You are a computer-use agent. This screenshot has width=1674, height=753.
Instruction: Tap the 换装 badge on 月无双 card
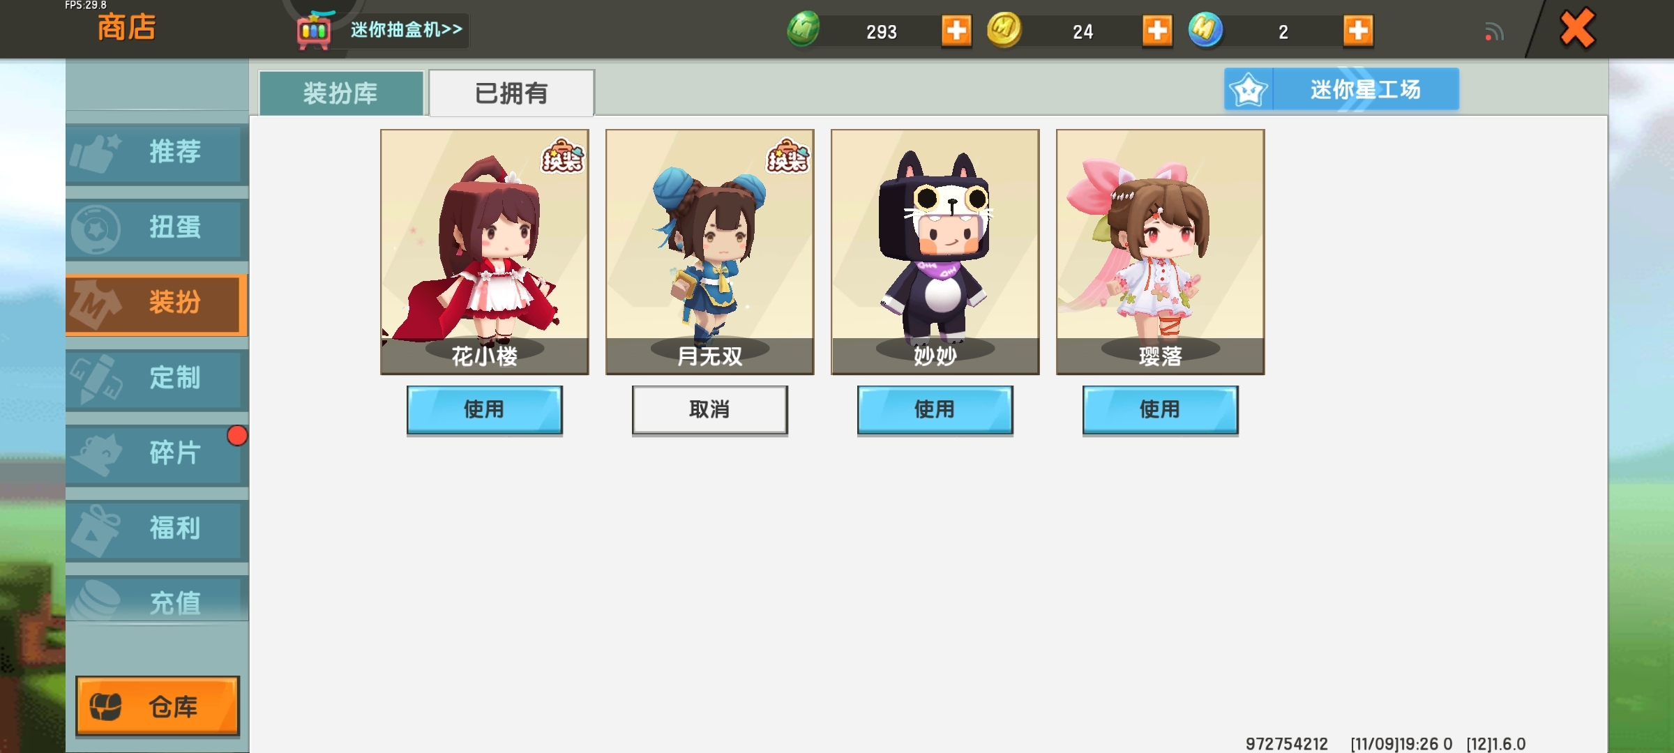(787, 155)
